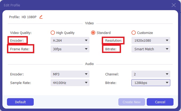Click the Profile name HD 1080P text

point(29,17)
